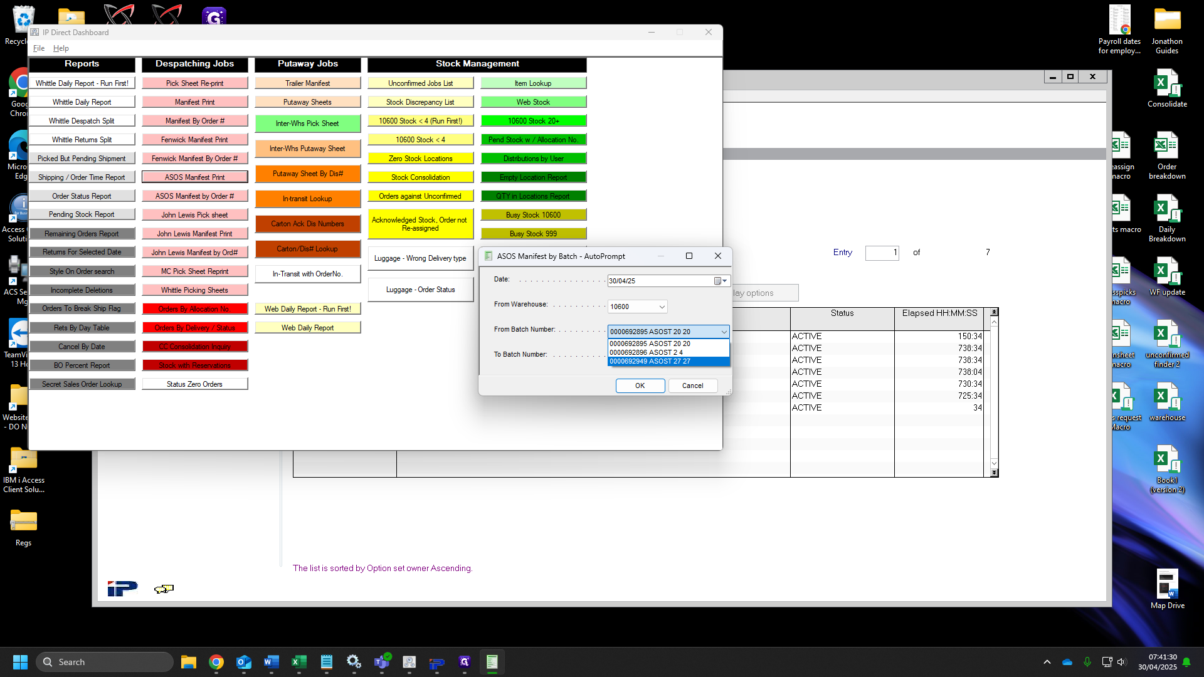Cancel the ASOS Manifest by Batch dialog

[x=692, y=386]
